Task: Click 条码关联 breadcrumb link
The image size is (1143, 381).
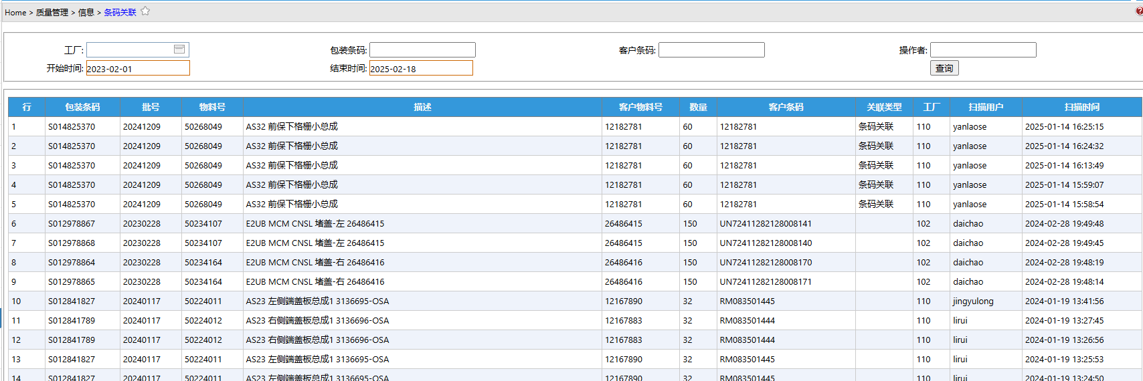Action: (x=120, y=13)
